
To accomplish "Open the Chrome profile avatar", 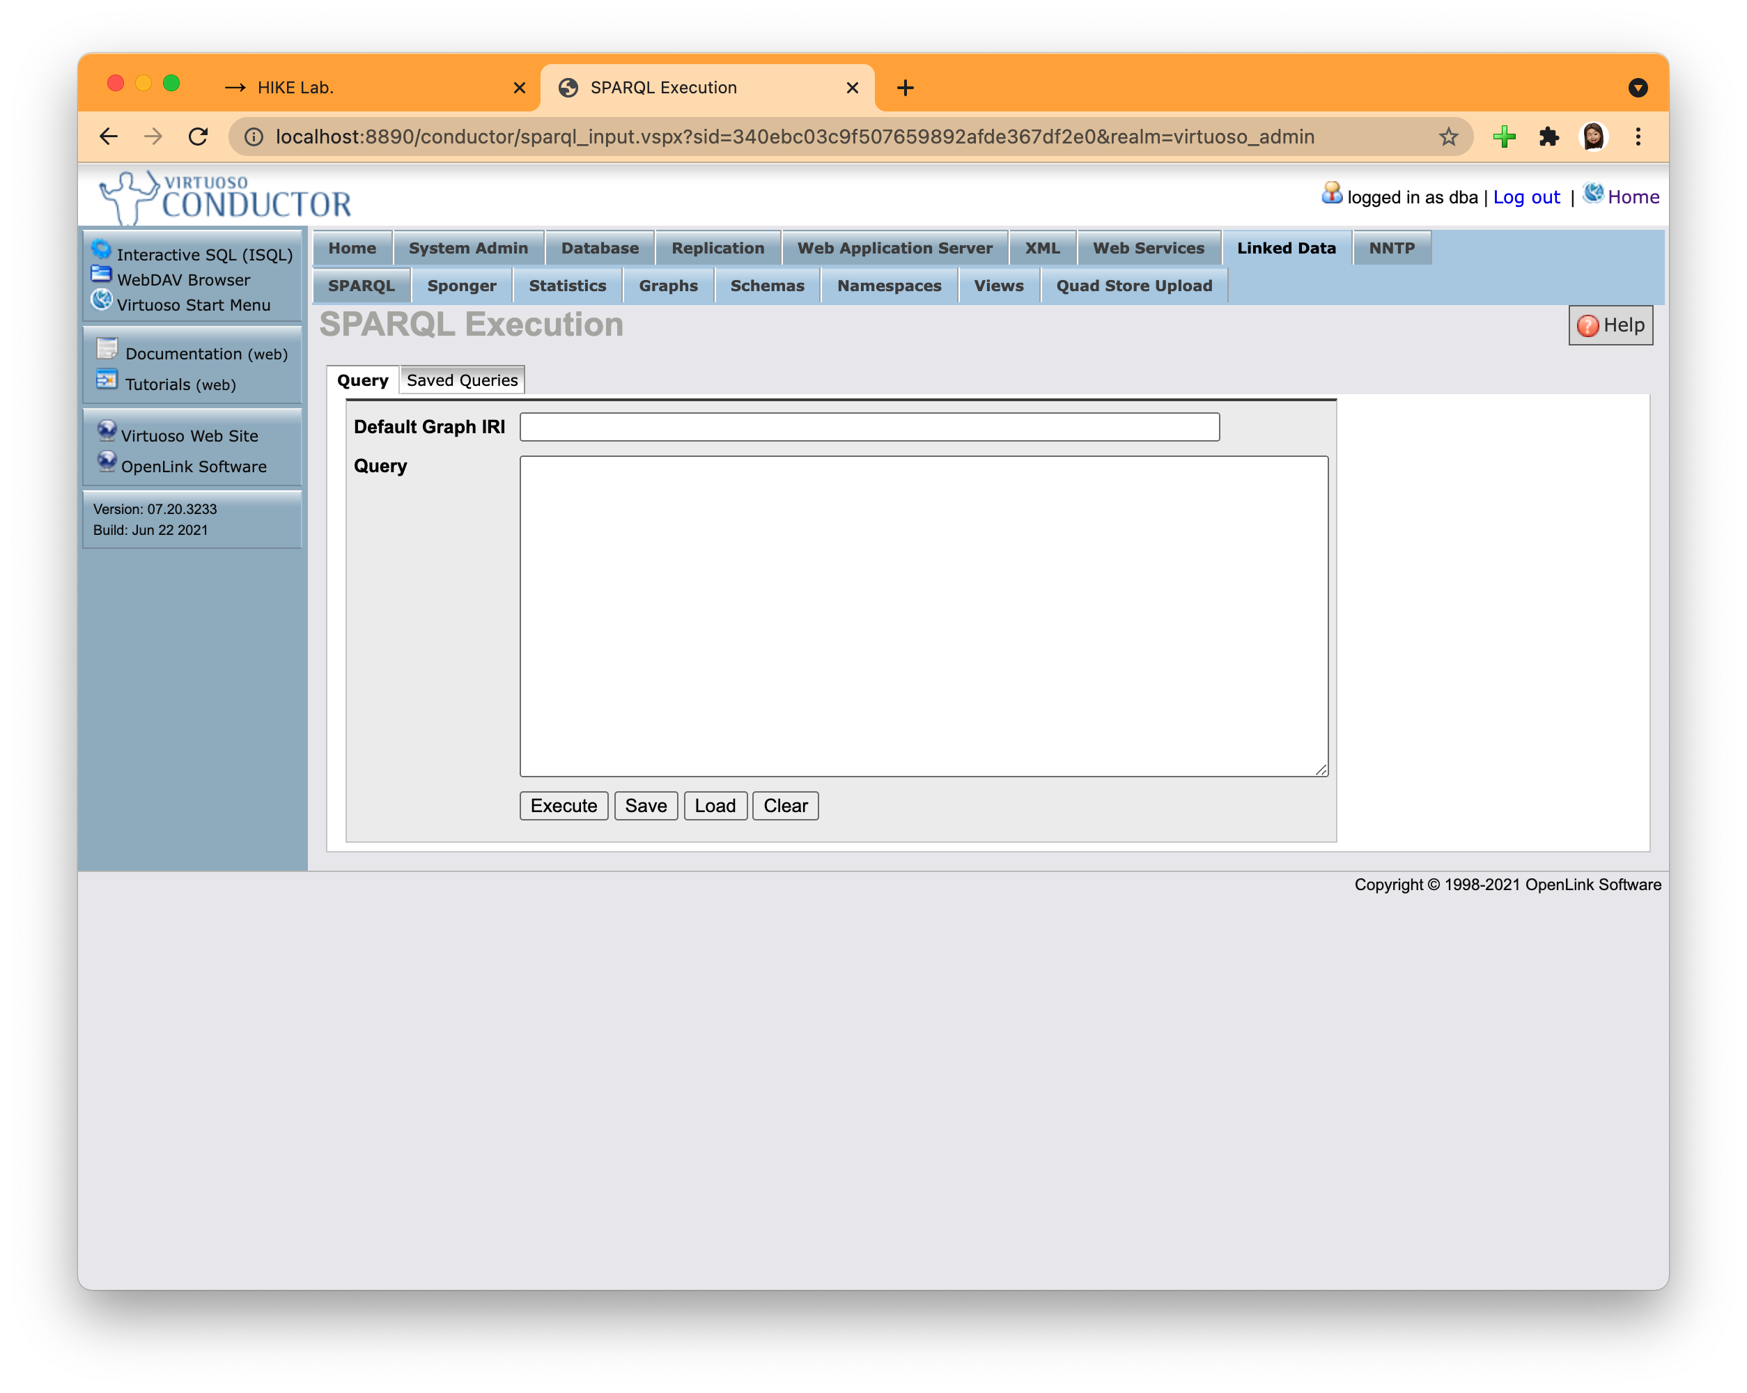I will pyautogui.click(x=1593, y=136).
